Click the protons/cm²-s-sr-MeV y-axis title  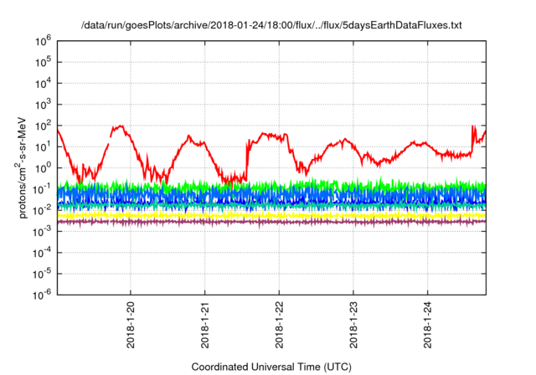22,168
